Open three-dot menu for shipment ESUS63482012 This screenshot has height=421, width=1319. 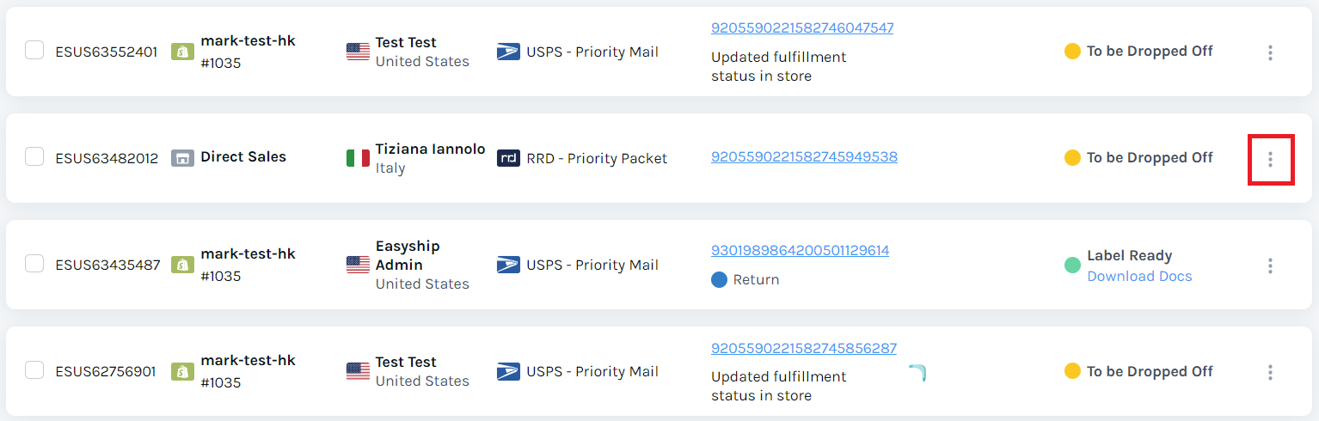(x=1270, y=159)
